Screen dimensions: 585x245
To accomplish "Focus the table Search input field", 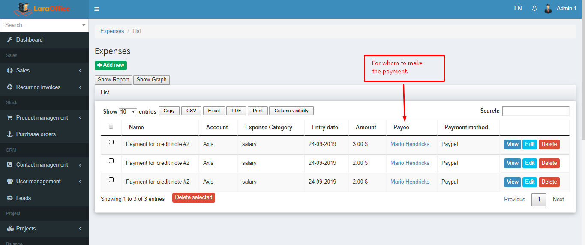I will point(536,111).
